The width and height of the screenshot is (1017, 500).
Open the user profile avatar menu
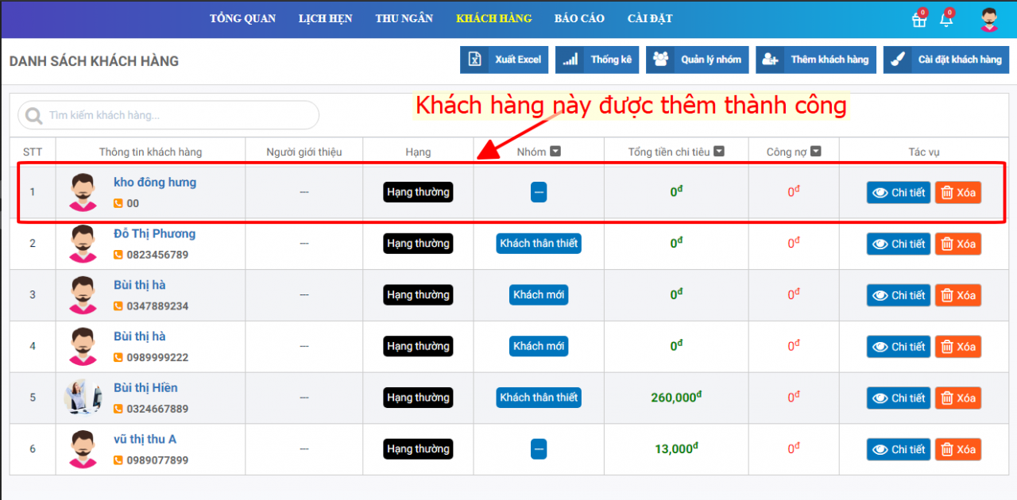989,20
